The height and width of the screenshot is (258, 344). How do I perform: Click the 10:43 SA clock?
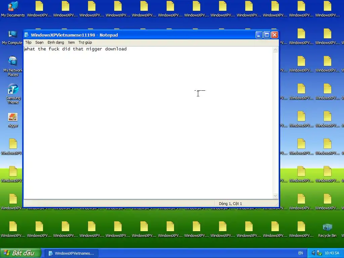click(x=332, y=253)
